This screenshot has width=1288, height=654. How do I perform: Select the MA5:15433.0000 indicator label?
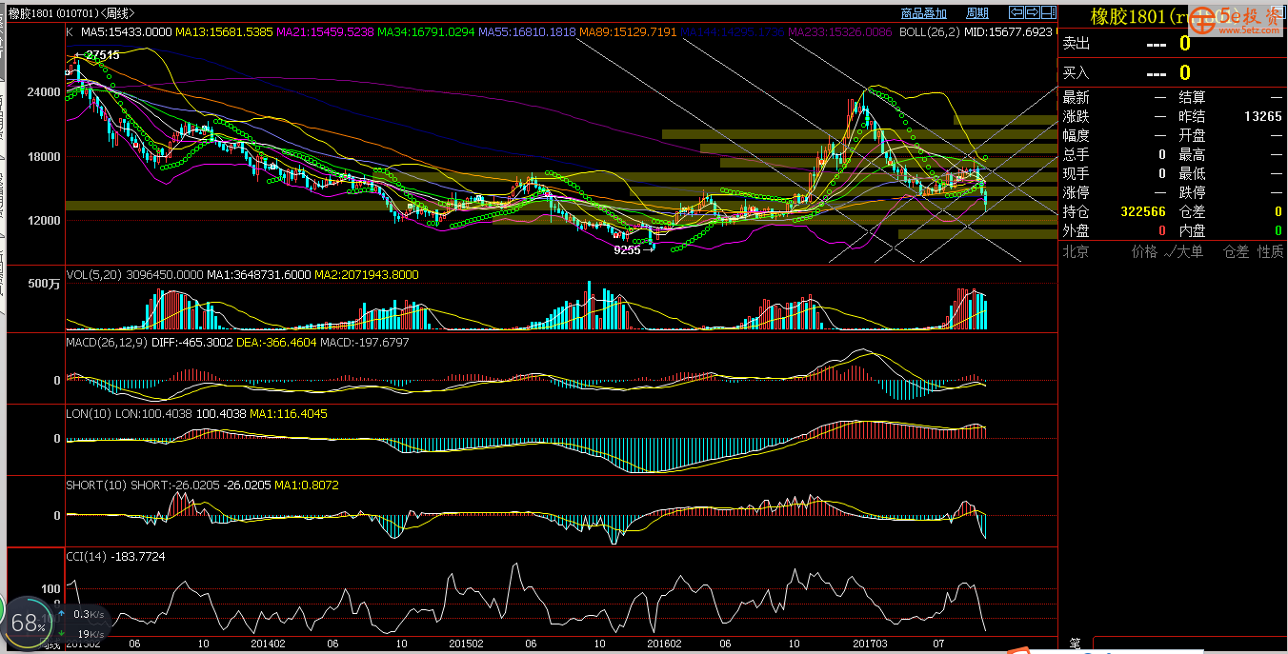pyautogui.click(x=126, y=31)
